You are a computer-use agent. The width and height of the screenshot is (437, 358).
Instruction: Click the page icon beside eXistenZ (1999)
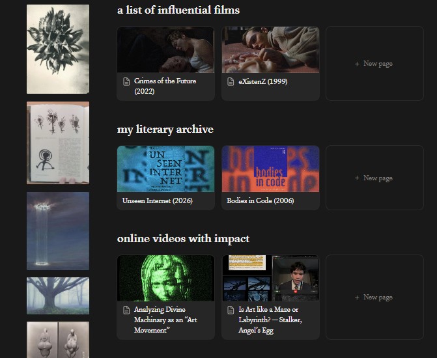pyautogui.click(x=231, y=81)
